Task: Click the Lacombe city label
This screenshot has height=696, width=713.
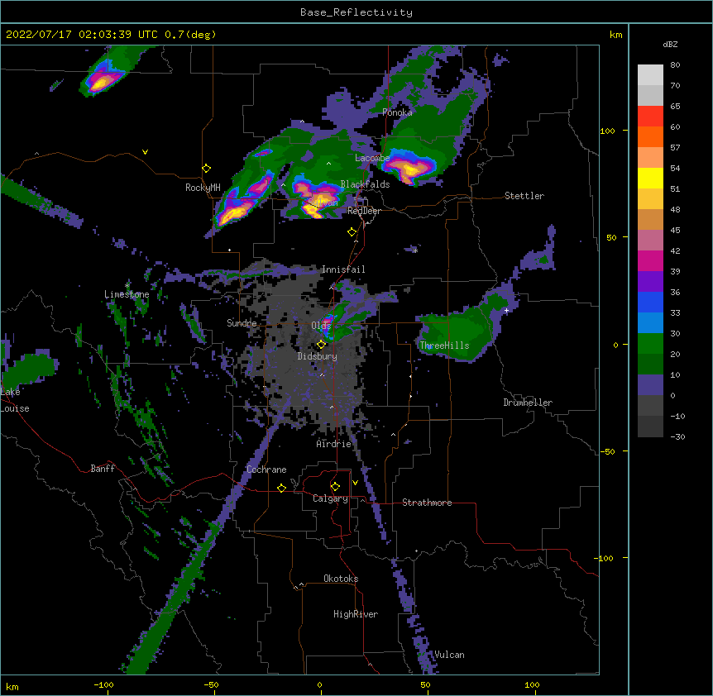Action: 372,158
